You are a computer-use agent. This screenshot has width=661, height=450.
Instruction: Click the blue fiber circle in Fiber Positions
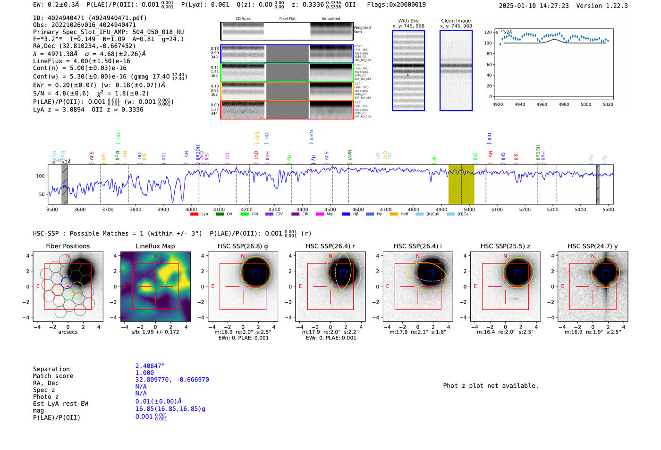coord(67,283)
